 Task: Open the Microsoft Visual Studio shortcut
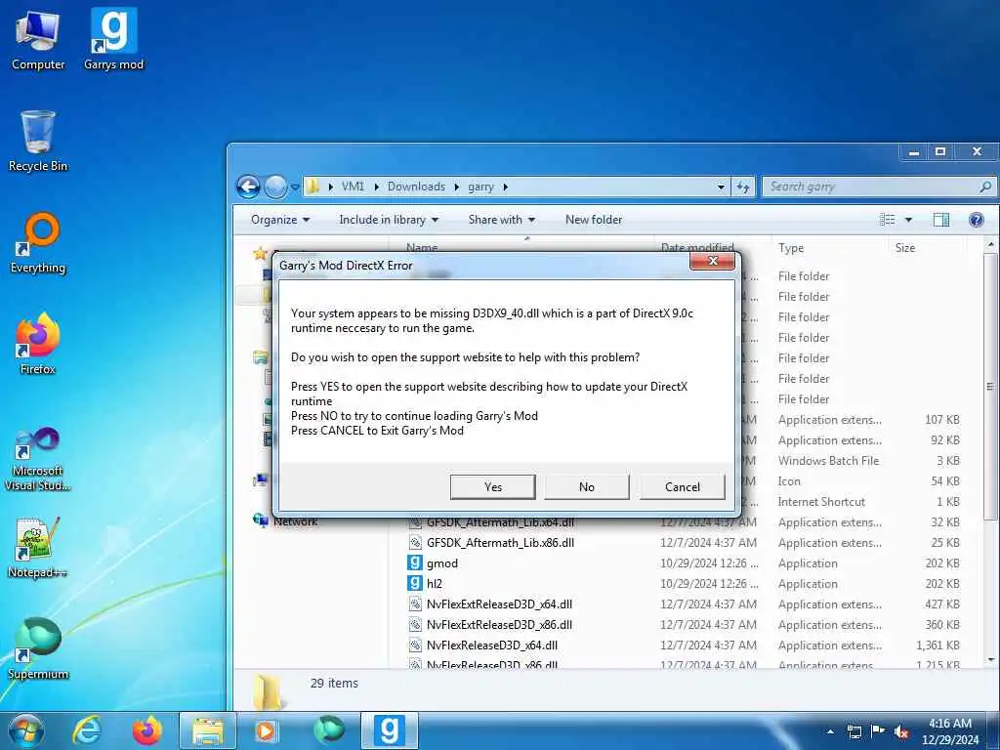[38, 459]
